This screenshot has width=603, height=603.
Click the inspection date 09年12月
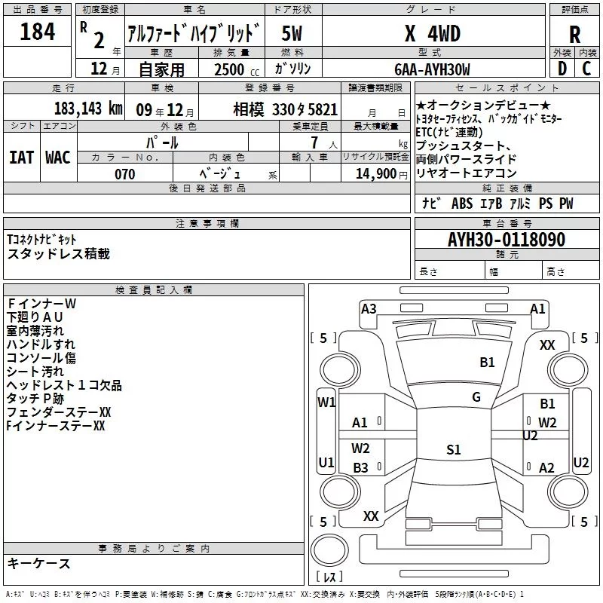165,110
